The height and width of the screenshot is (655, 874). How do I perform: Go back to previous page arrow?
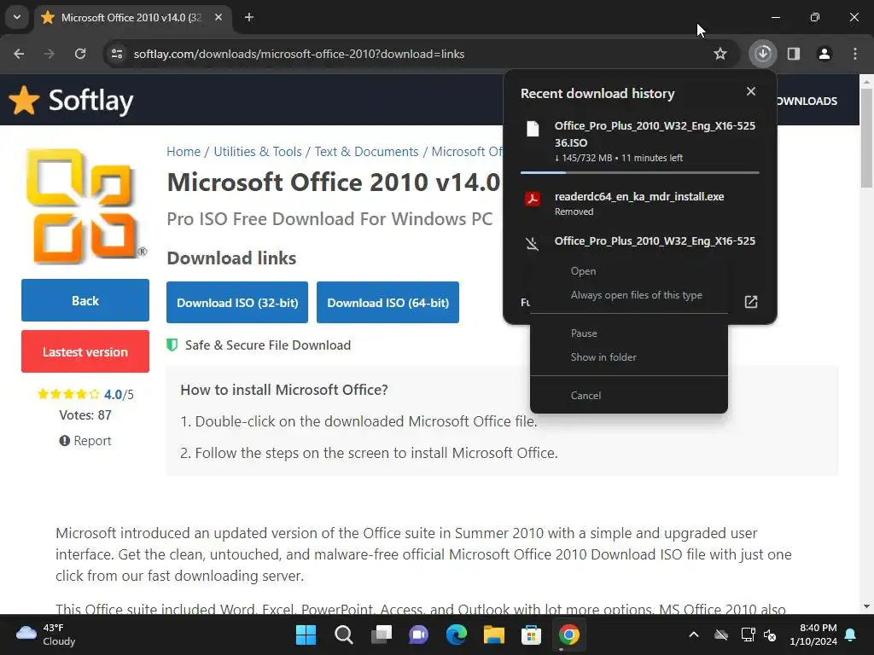[19, 54]
